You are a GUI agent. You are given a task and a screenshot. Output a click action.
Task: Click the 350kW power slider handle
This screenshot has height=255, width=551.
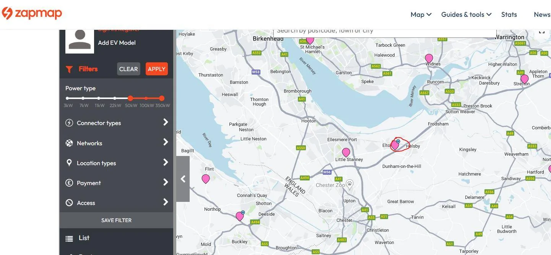[x=162, y=98]
